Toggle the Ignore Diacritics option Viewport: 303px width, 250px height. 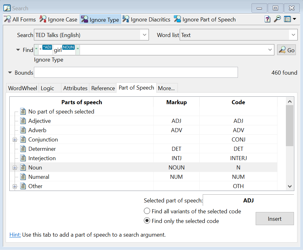coord(146,19)
